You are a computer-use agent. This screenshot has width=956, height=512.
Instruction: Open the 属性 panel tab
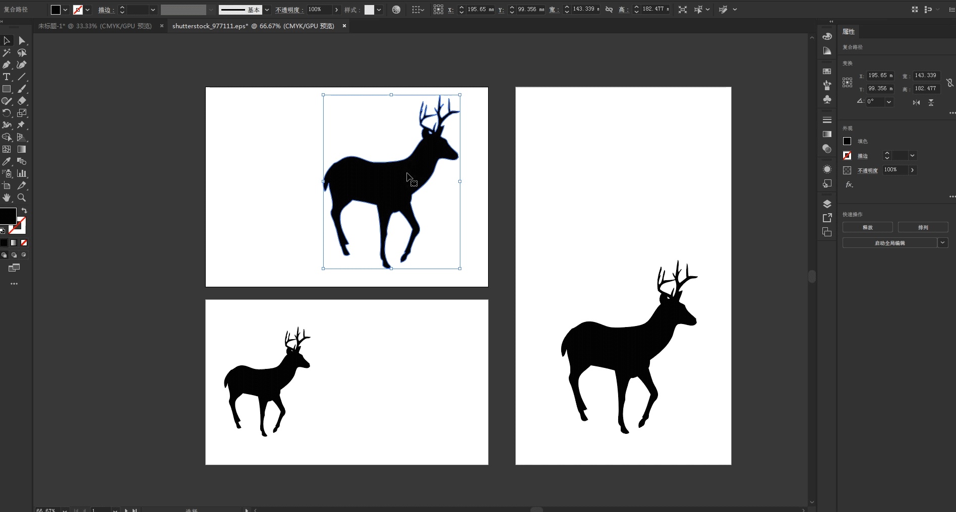[849, 32]
